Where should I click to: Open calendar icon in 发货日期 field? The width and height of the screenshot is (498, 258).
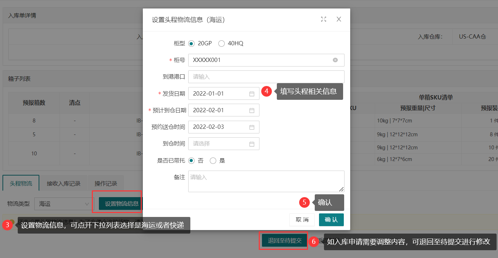[252, 94]
